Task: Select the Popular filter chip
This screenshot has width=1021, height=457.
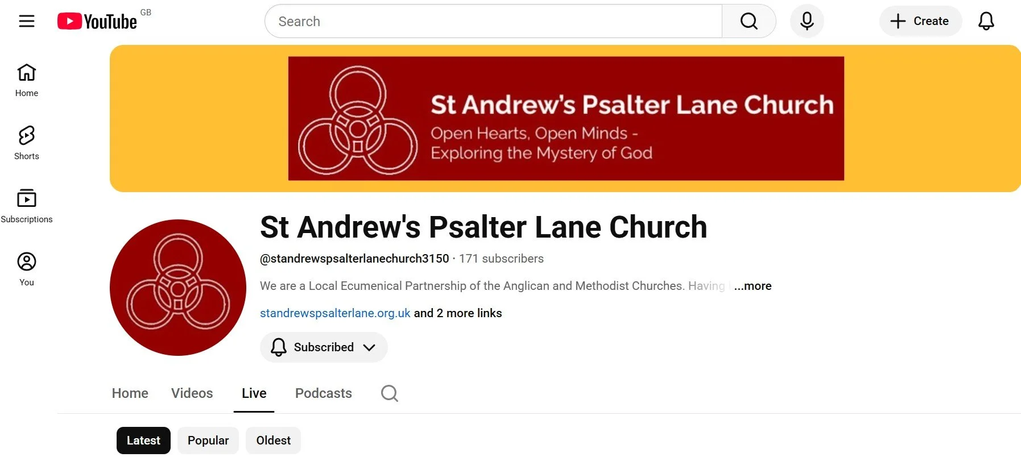Action: click(x=208, y=441)
